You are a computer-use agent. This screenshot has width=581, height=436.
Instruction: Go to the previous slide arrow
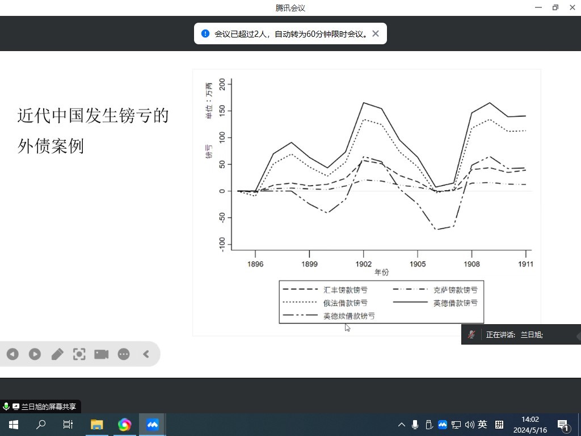(12, 354)
